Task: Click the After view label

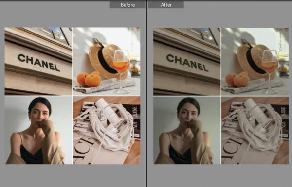Action: [166, 5]
